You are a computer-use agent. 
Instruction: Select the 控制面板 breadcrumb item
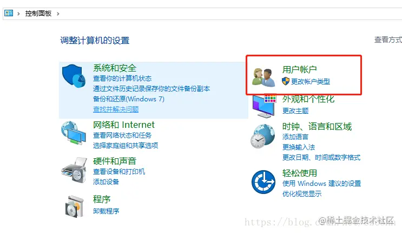pyautogui.click(x=38, y=14)
